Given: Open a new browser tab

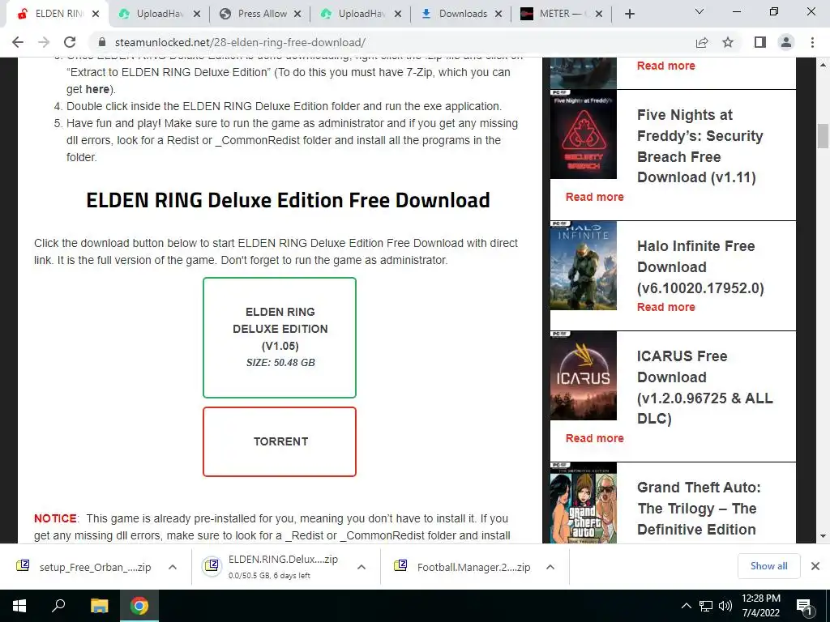Looking at the screenshot, I should pyautogui.click(x=629, y=14).
